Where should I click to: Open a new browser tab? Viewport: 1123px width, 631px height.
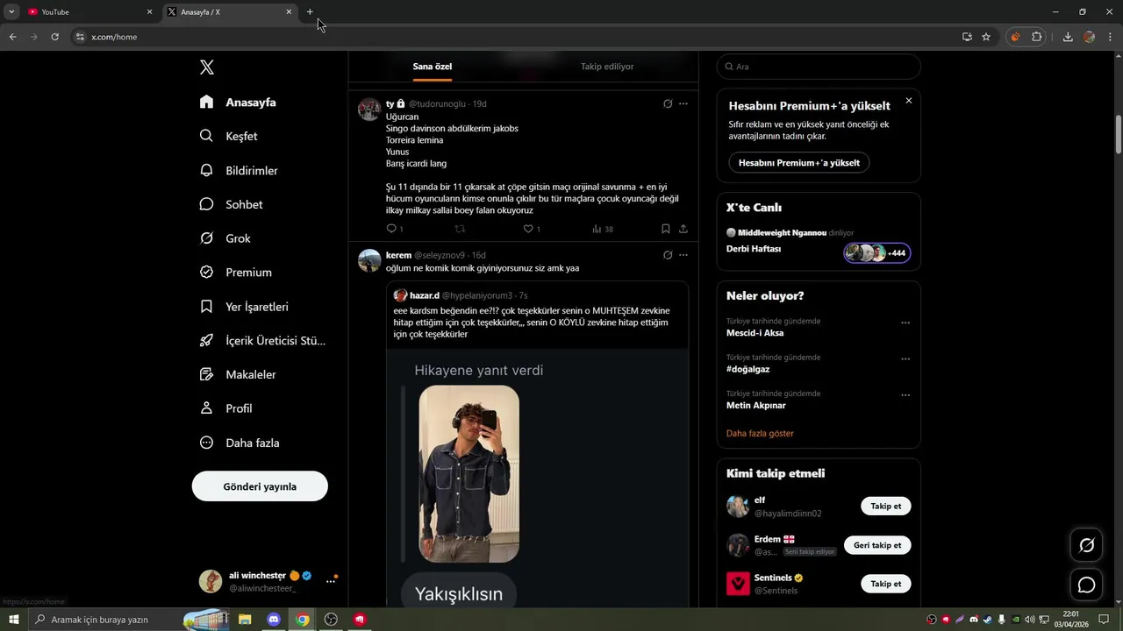pos(310,12)
